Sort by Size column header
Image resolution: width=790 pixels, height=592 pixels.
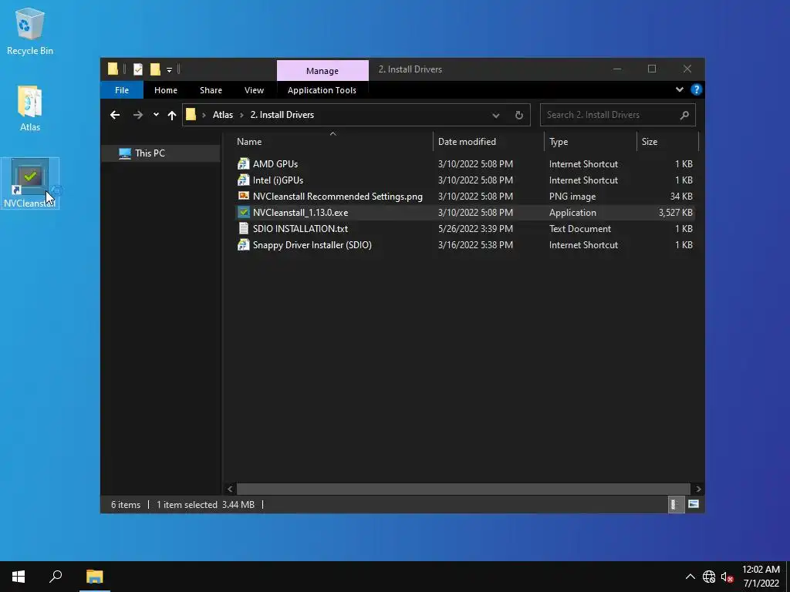pos(667,142)
